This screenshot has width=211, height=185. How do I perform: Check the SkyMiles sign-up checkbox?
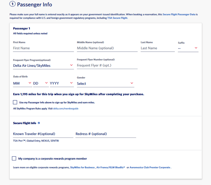tap(15, 102)
